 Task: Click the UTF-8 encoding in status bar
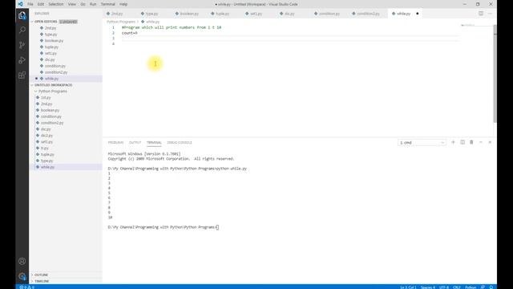click(x=444, y=287)
